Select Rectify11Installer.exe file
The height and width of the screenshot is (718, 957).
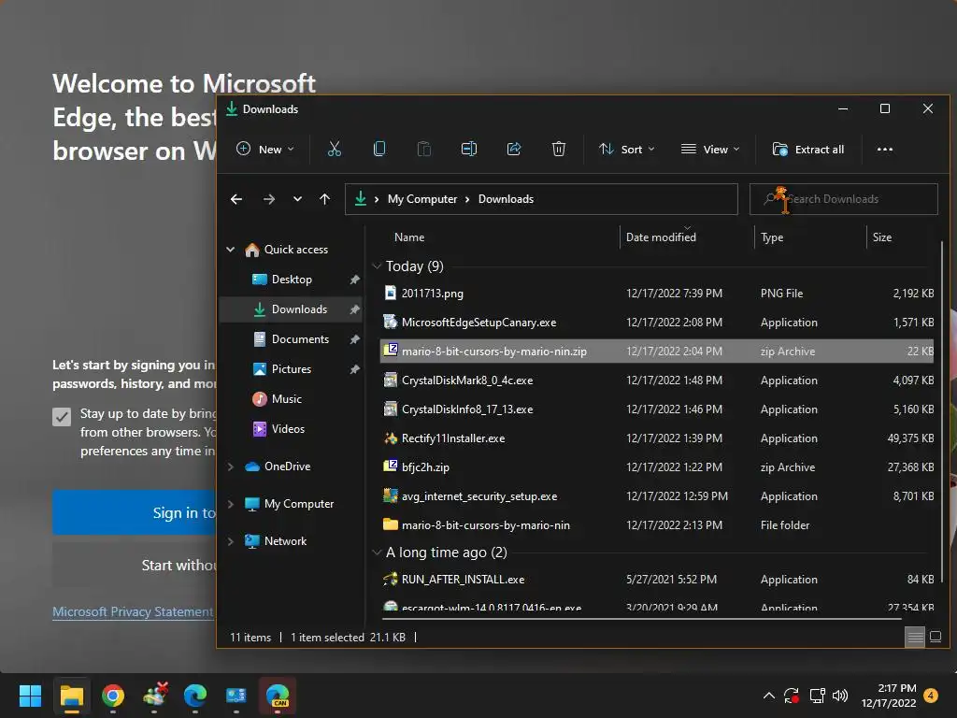coord(657,438)
